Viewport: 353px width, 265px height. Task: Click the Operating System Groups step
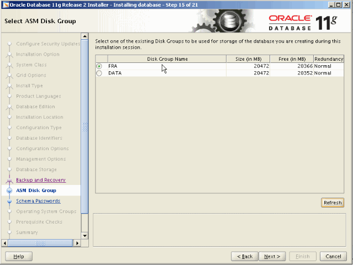pos(46,211)
